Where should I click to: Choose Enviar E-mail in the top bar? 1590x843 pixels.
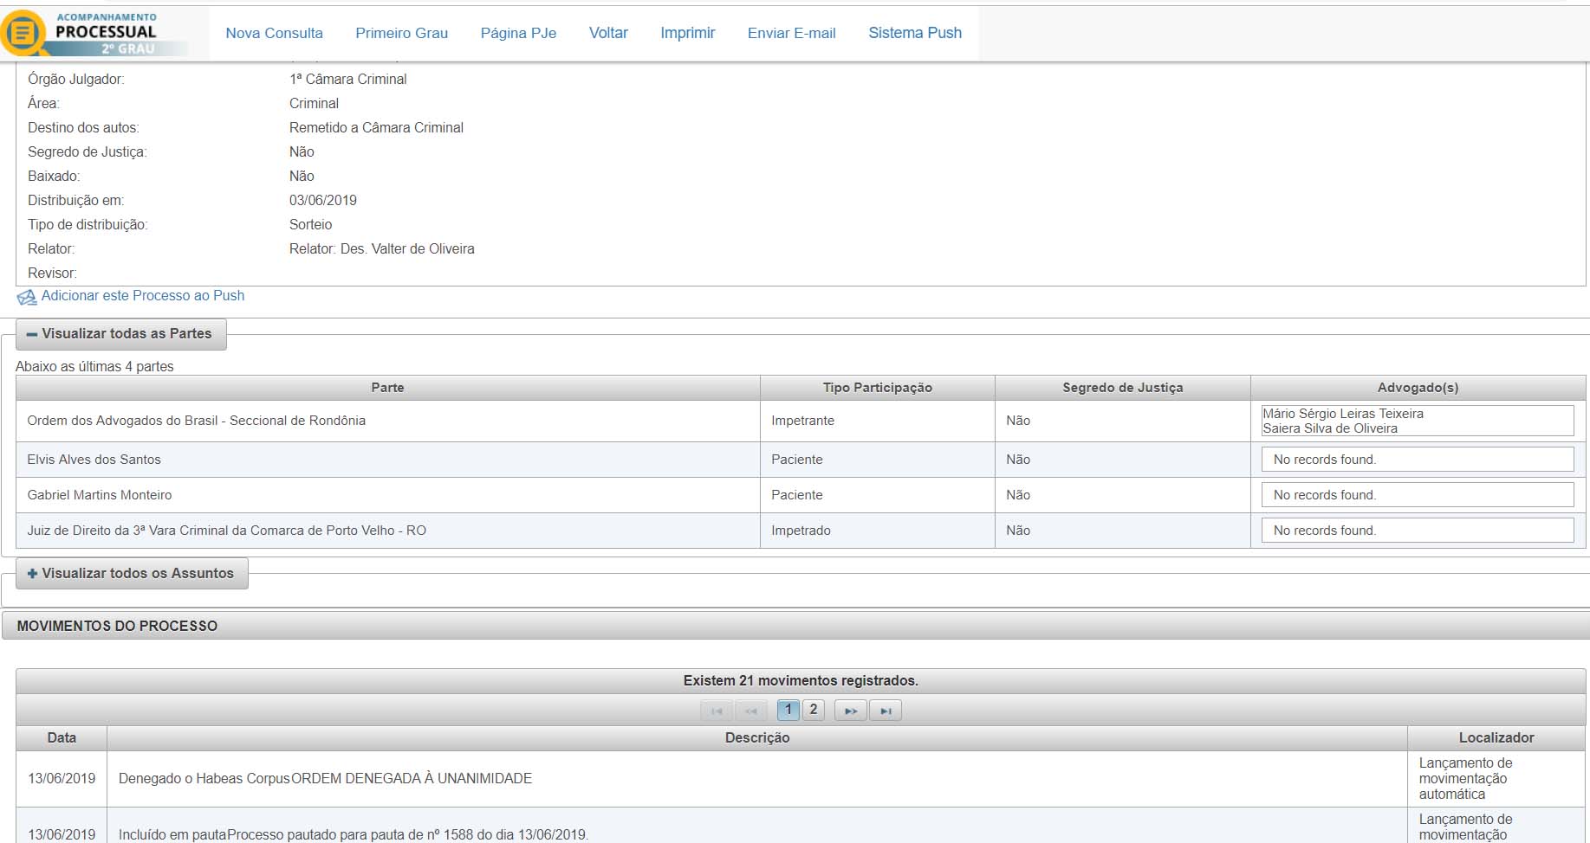pos(791,33)
